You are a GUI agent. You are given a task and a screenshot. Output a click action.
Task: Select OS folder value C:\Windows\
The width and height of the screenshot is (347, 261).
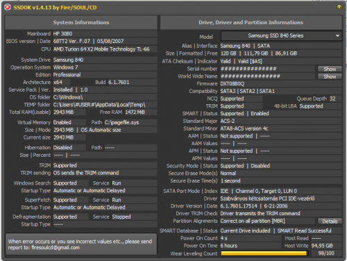coord(68,97)
